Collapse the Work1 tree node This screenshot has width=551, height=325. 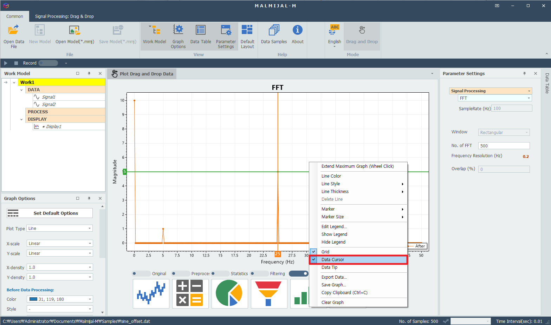coord(14,82)
